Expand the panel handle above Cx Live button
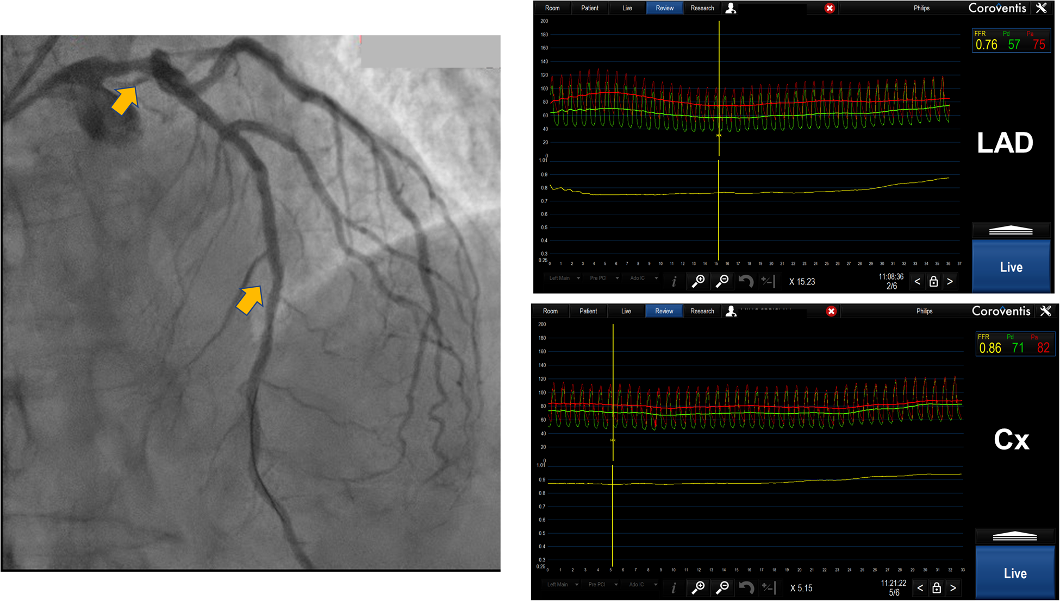Viewport: 1060px width, 601px height. (x=1014, y=537)
